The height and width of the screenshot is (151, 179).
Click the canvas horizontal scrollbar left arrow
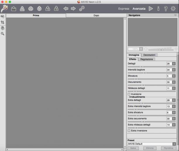tap(7, 150)
